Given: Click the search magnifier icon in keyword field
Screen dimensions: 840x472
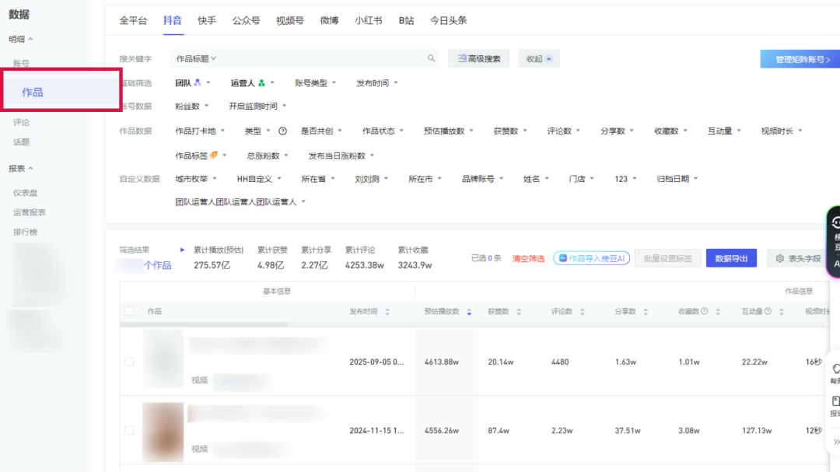Looking at the screenshot, I should [432, 58].
